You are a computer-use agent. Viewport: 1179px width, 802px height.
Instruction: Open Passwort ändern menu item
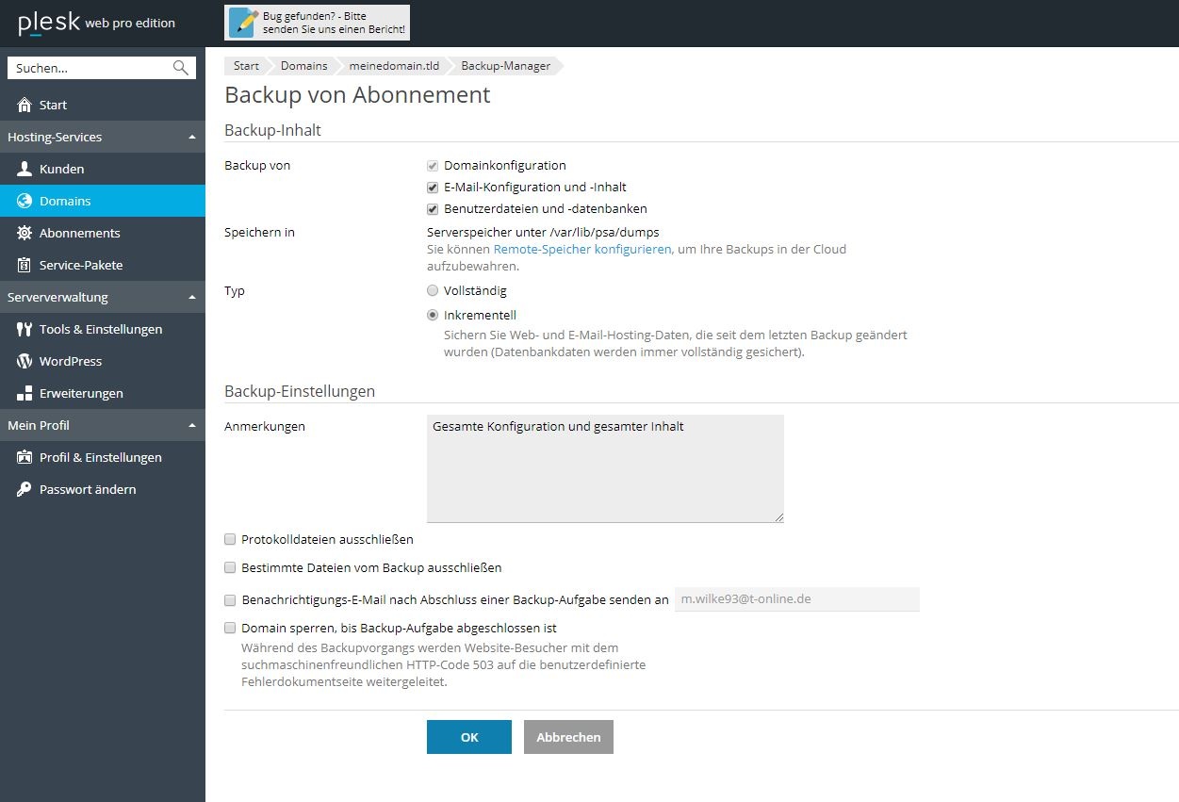tap(103, 489)
